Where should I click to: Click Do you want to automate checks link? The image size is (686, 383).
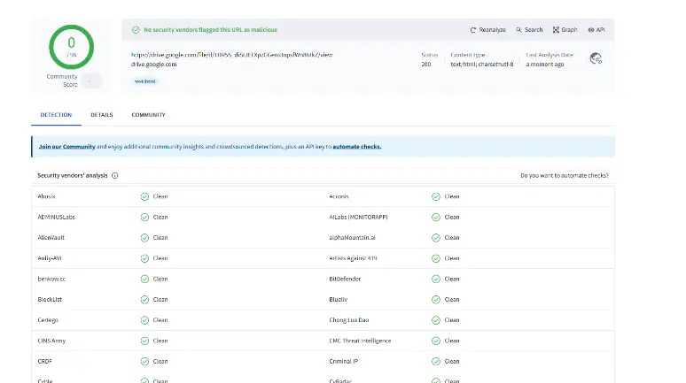point(564,176)
